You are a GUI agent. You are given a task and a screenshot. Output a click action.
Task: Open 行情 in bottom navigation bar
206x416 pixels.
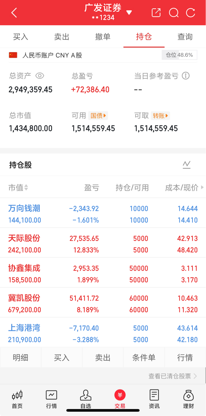click(x=51, y=399)
